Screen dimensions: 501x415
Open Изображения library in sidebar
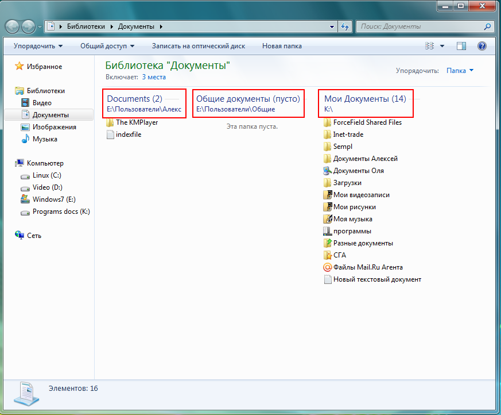(49, 127)
